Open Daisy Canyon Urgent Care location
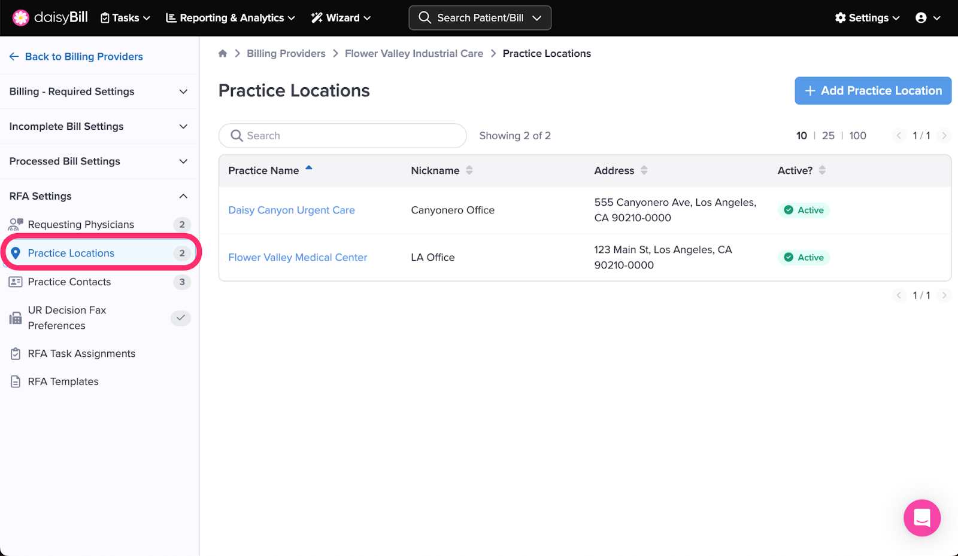This screenshot has height=556, width=958. click(292, 210)
